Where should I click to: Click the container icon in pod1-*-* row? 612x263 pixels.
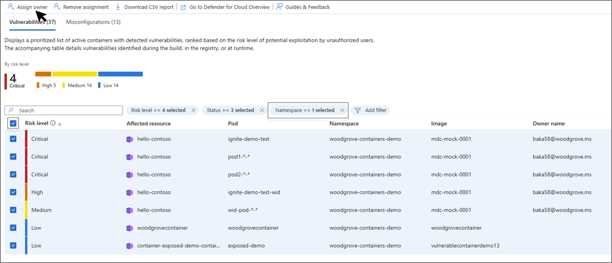[x=130, y=157]
